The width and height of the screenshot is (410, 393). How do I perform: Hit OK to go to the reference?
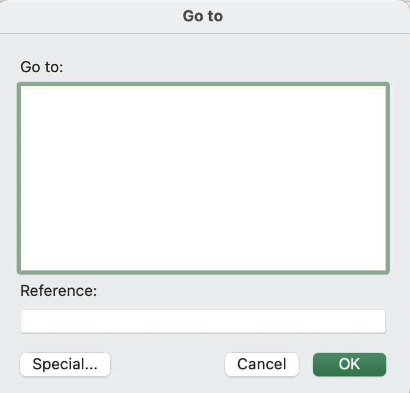coord(349,364)
